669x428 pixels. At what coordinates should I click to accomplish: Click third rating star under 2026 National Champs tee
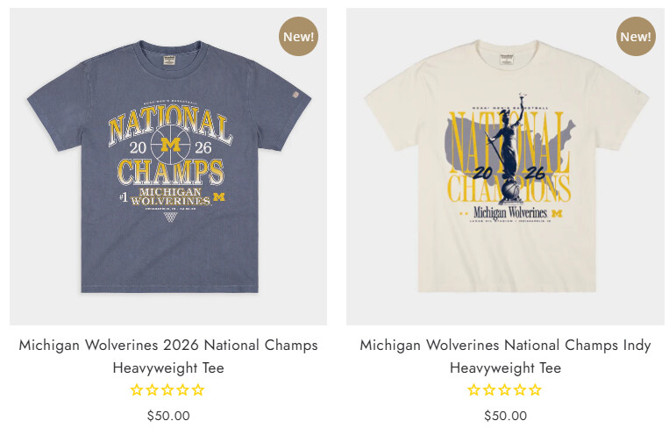[167, 390]
